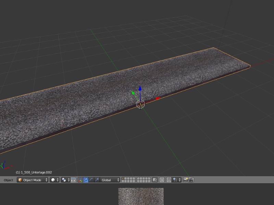Toggle the 3D manipulator widget
The image size is (274, 205).
(80, 180)
